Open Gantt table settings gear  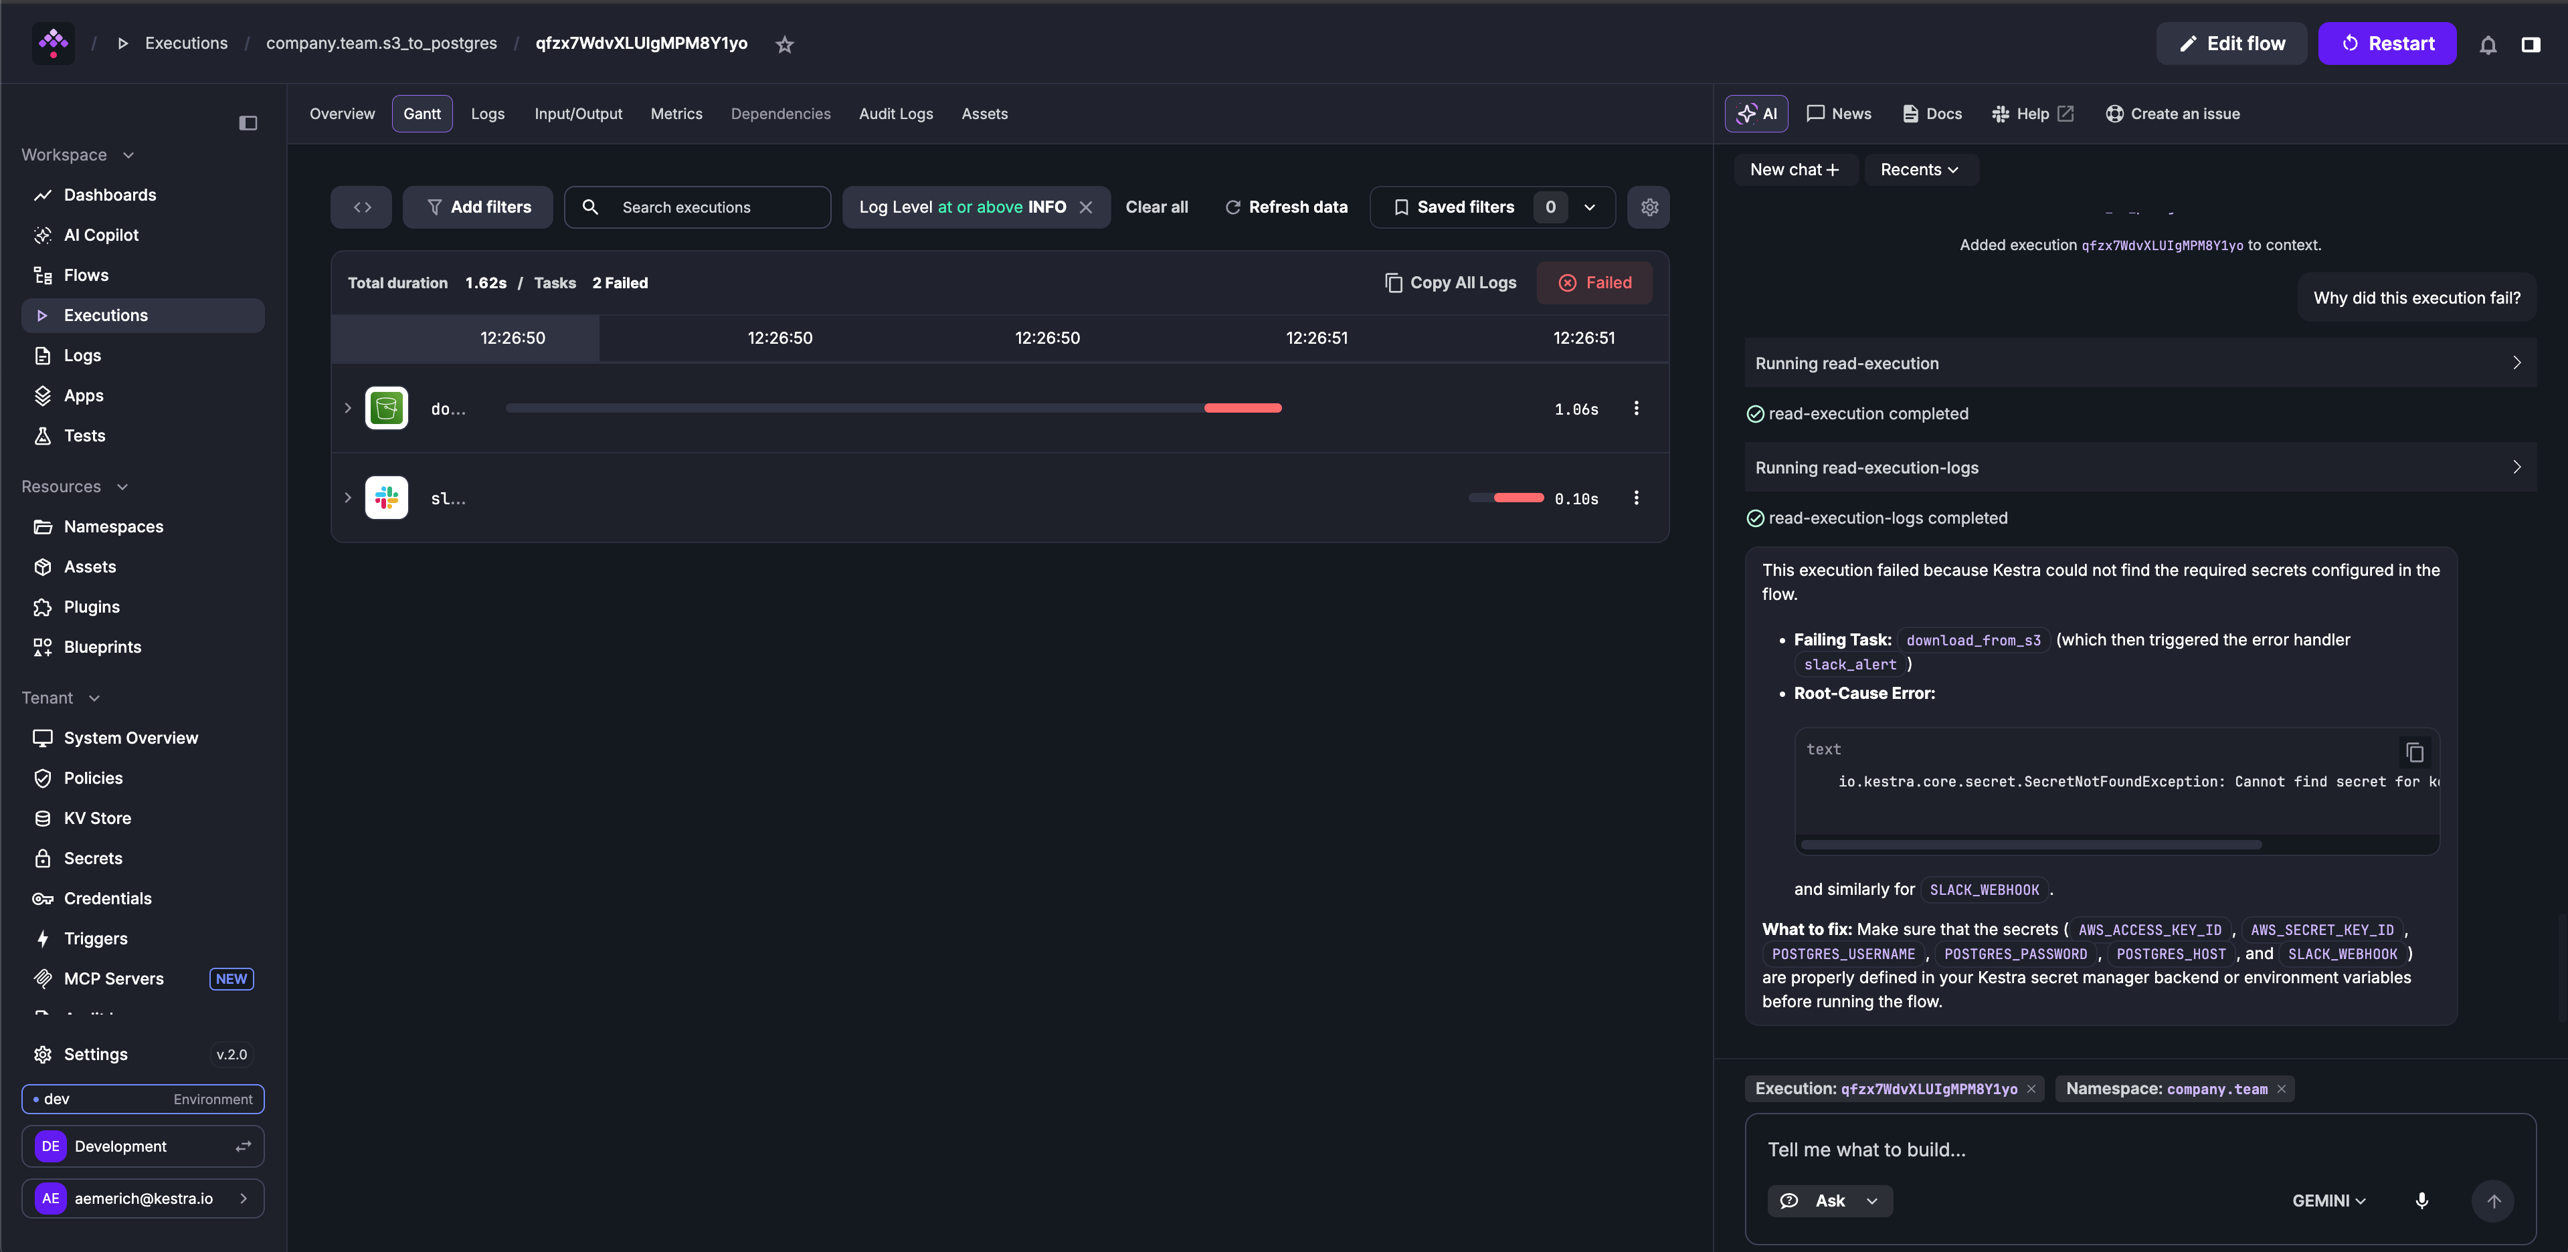pyautogui.click(x=1649, y=207)
